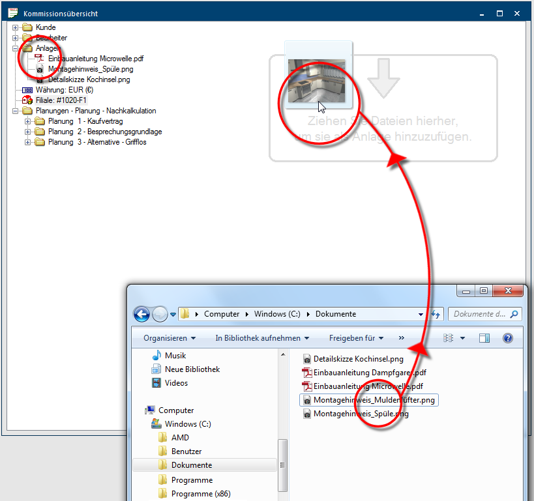This screenshot has width=534, height=501.
Task: Expand Planung 2 - Besprechungsgrundlage node
Action: click(28, 132)
